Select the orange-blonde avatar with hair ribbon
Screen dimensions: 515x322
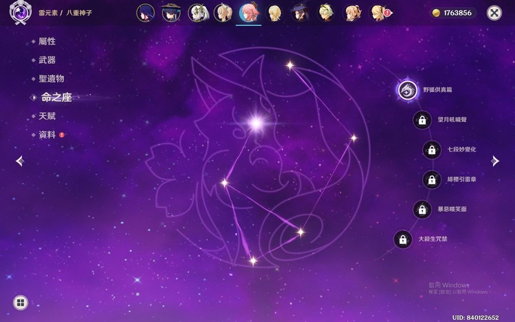(x=352, y=13)
